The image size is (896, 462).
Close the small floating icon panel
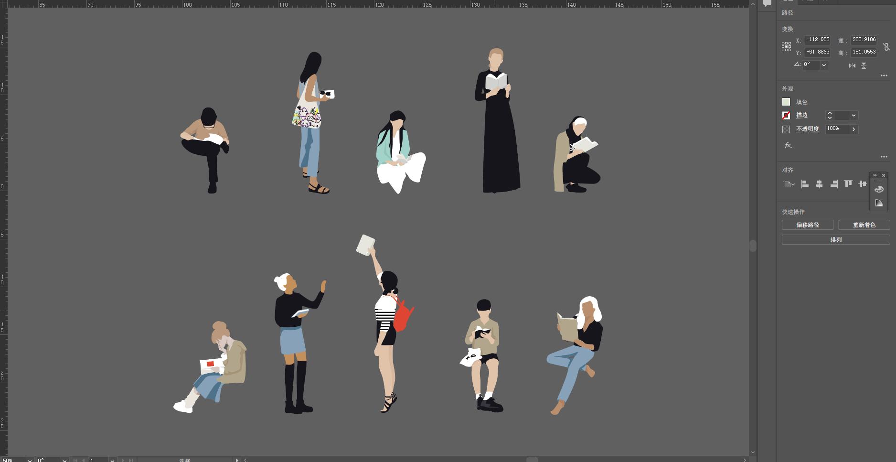click(x=884, y=175)
